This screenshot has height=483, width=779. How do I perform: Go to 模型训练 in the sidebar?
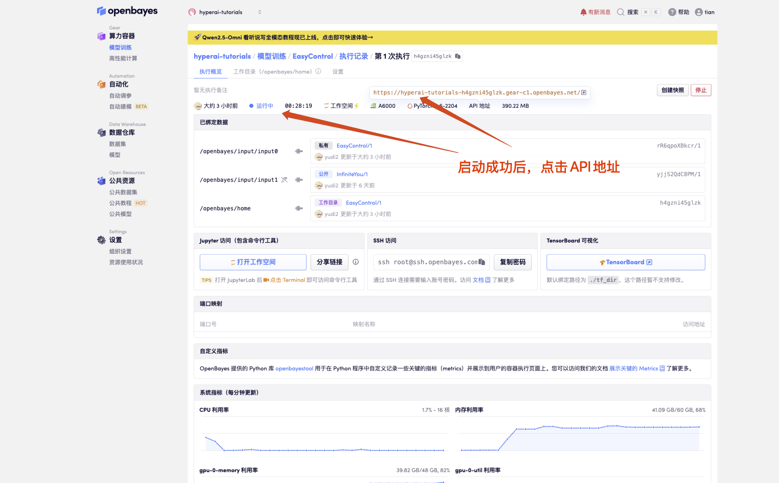click(120, 47)
